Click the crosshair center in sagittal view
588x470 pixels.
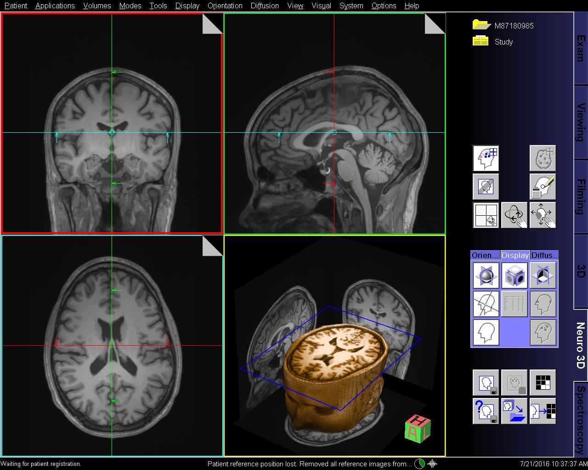tap(334, 133)
